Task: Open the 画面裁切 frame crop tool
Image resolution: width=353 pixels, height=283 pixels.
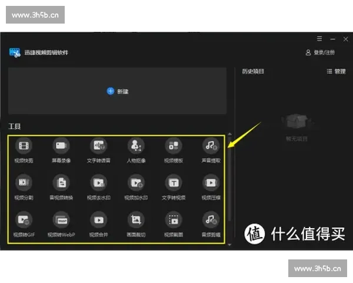Action: pyautogui.click(x=136, y=224)
